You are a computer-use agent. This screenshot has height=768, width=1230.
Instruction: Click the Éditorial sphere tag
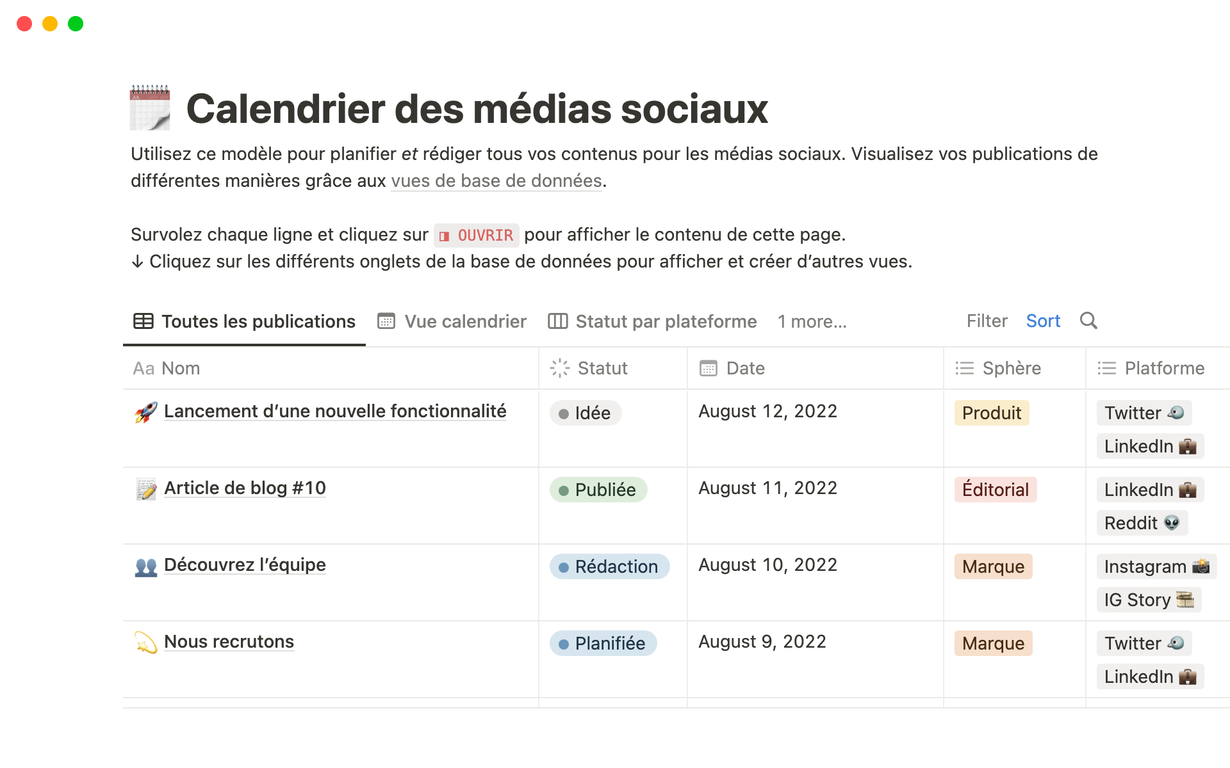(x=995, y=490)
